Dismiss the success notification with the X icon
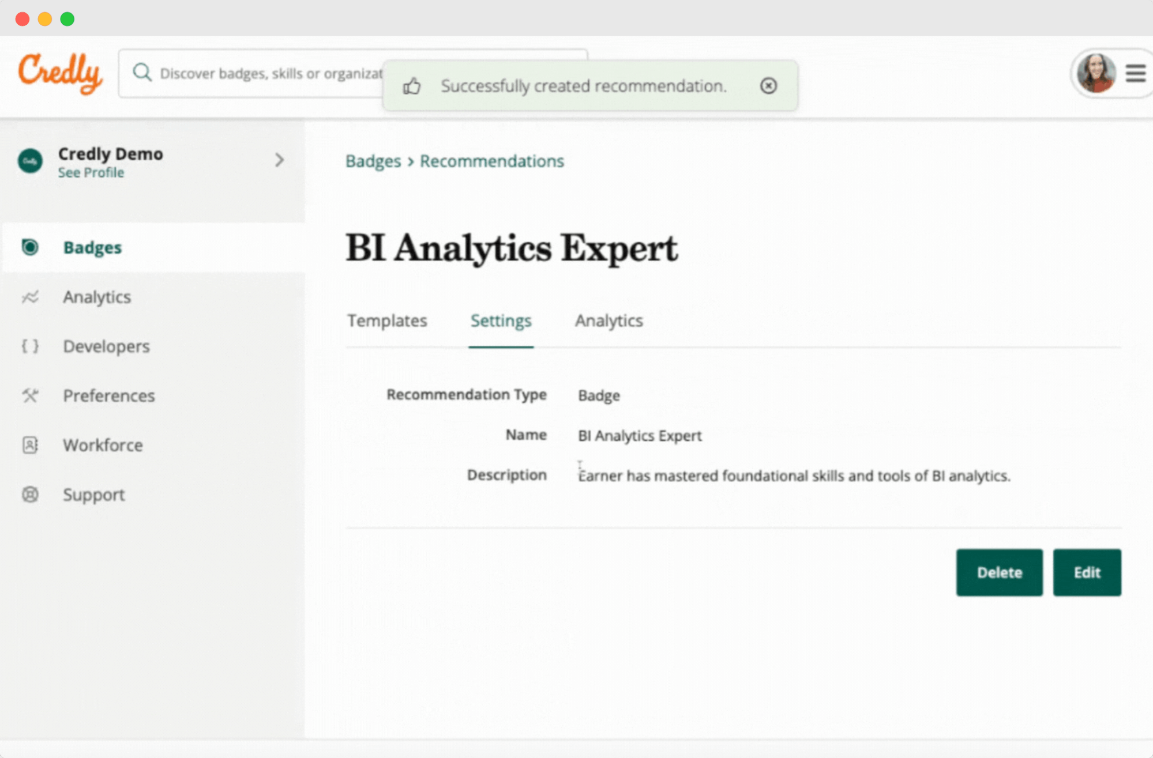Screen dimensions: 1153x758 [768, 86]
